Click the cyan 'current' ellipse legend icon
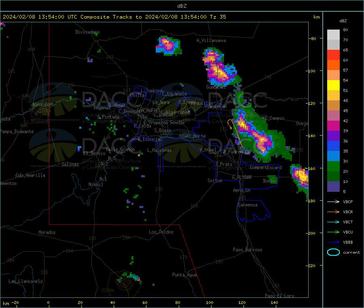The image size is (364, 308). [x=333, y=252]
